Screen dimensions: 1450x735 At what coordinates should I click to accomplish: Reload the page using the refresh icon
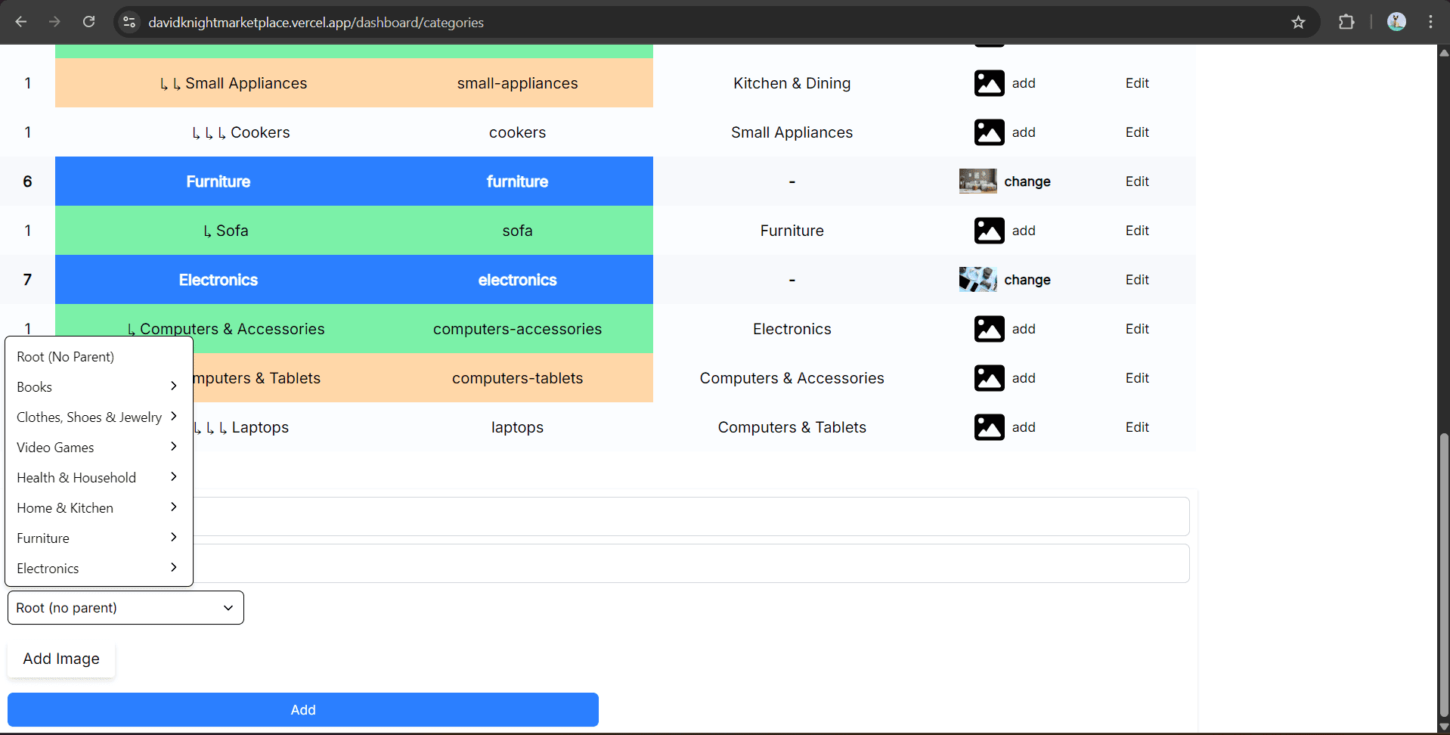[89, 22]
